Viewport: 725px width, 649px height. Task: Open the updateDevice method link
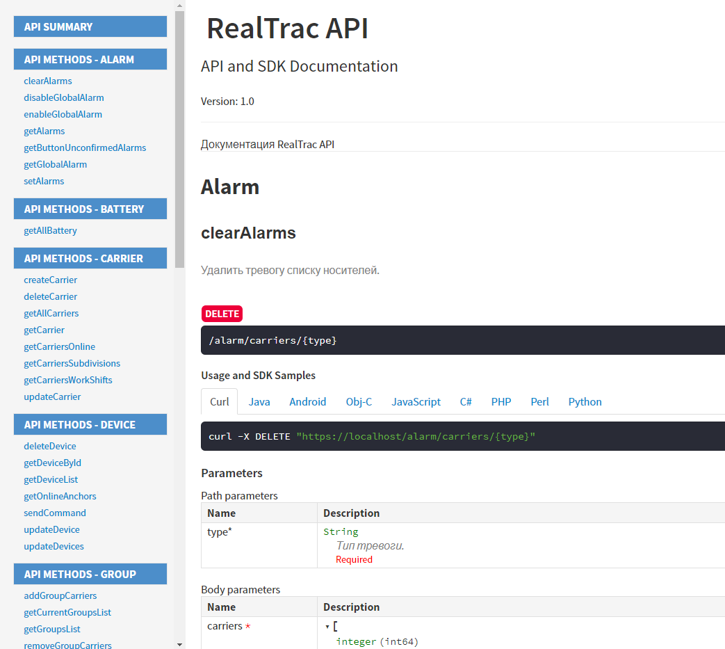pos(51,529)
